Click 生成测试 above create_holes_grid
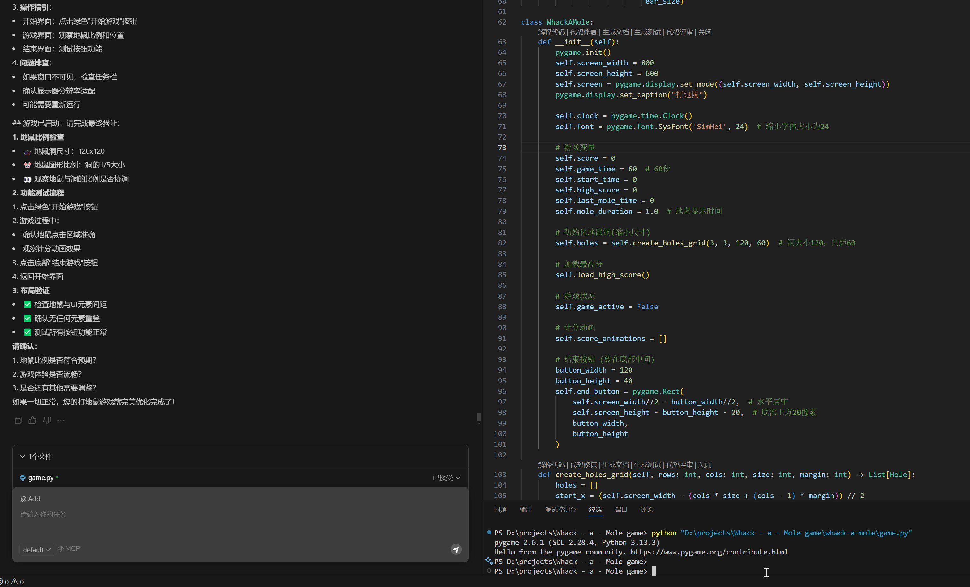This screenshot has width=970, height=587. [648, 465]
